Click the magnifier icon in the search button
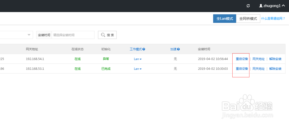This screenshot has width=289, height=125. [x=103, y=35]
